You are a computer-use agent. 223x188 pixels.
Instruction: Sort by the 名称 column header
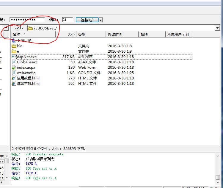click(x=33, y=35)
